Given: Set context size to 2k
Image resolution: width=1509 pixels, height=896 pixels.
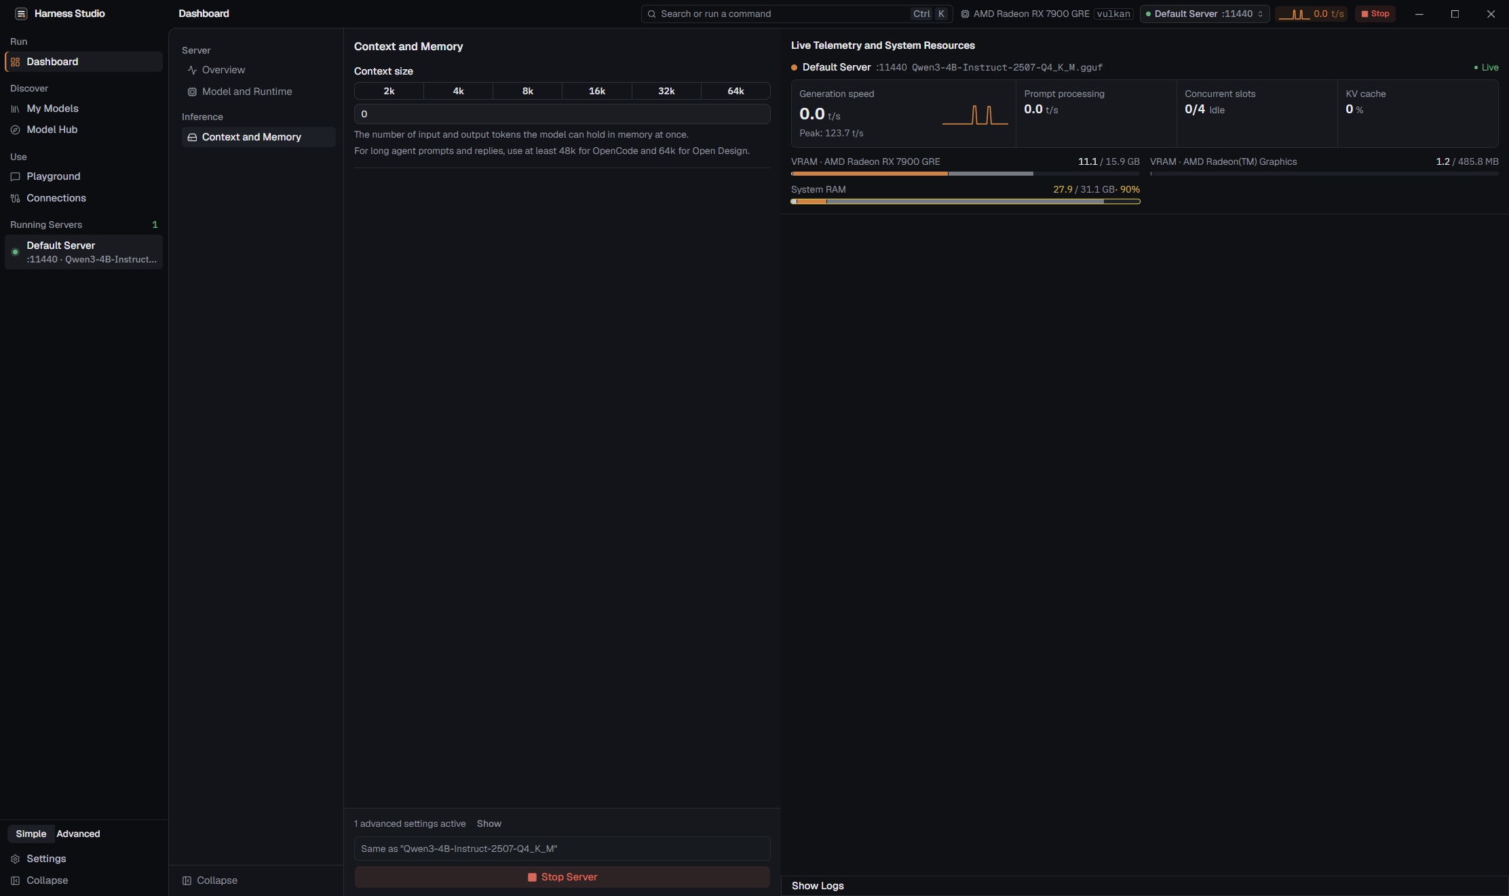Looking at the screenshot, I should coord(389,91).
